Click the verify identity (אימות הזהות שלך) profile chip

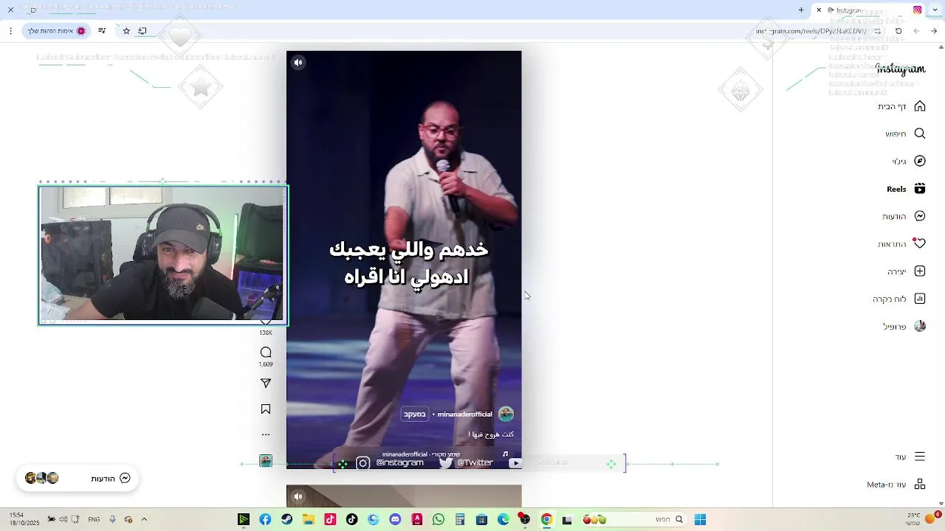pos(57,31)
